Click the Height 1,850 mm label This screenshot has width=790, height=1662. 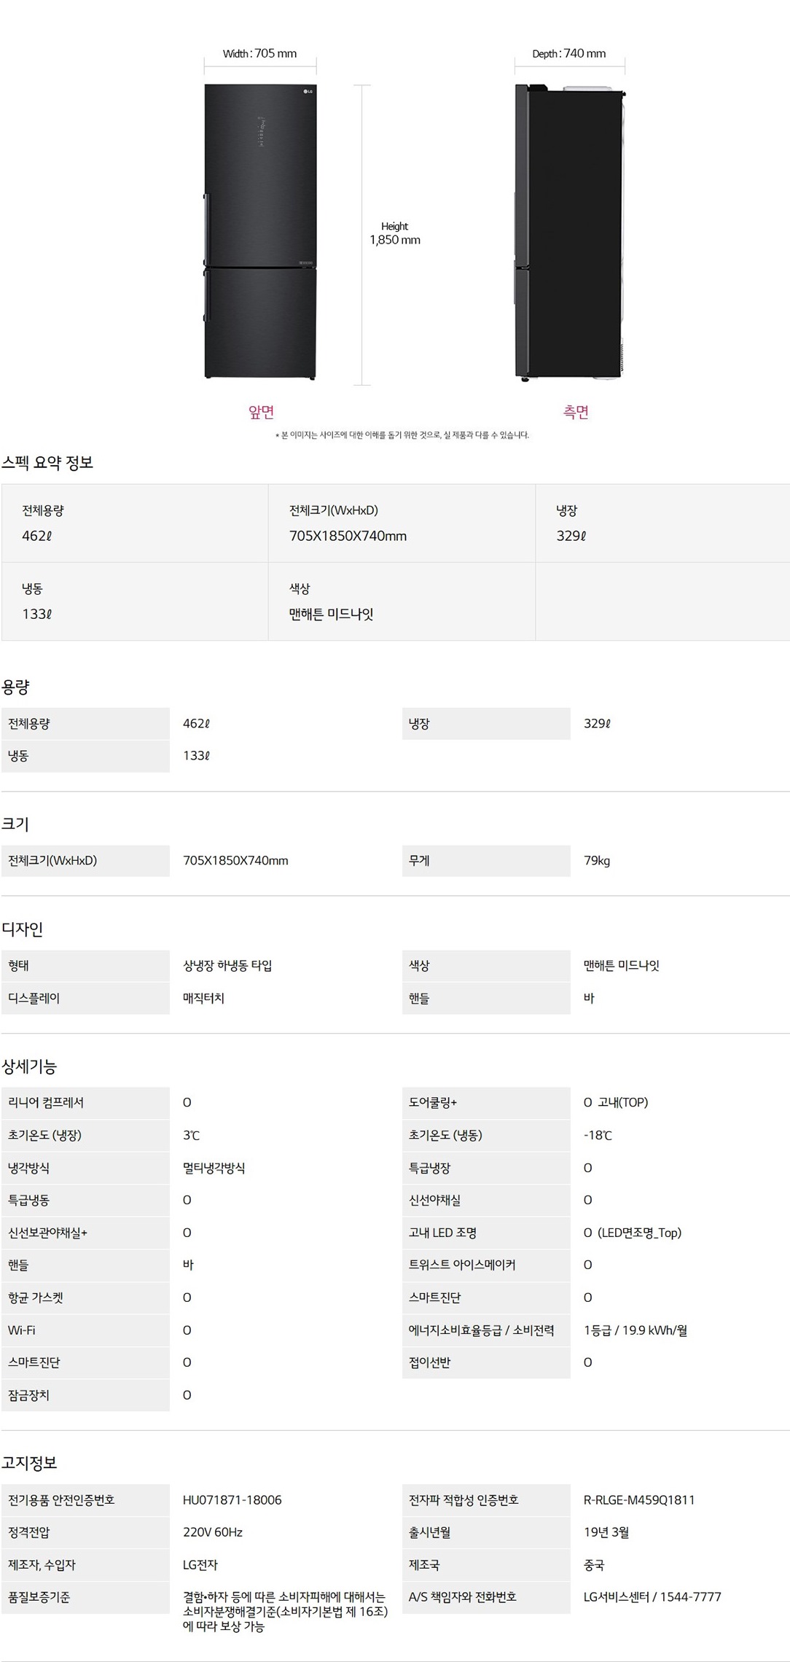394,233
